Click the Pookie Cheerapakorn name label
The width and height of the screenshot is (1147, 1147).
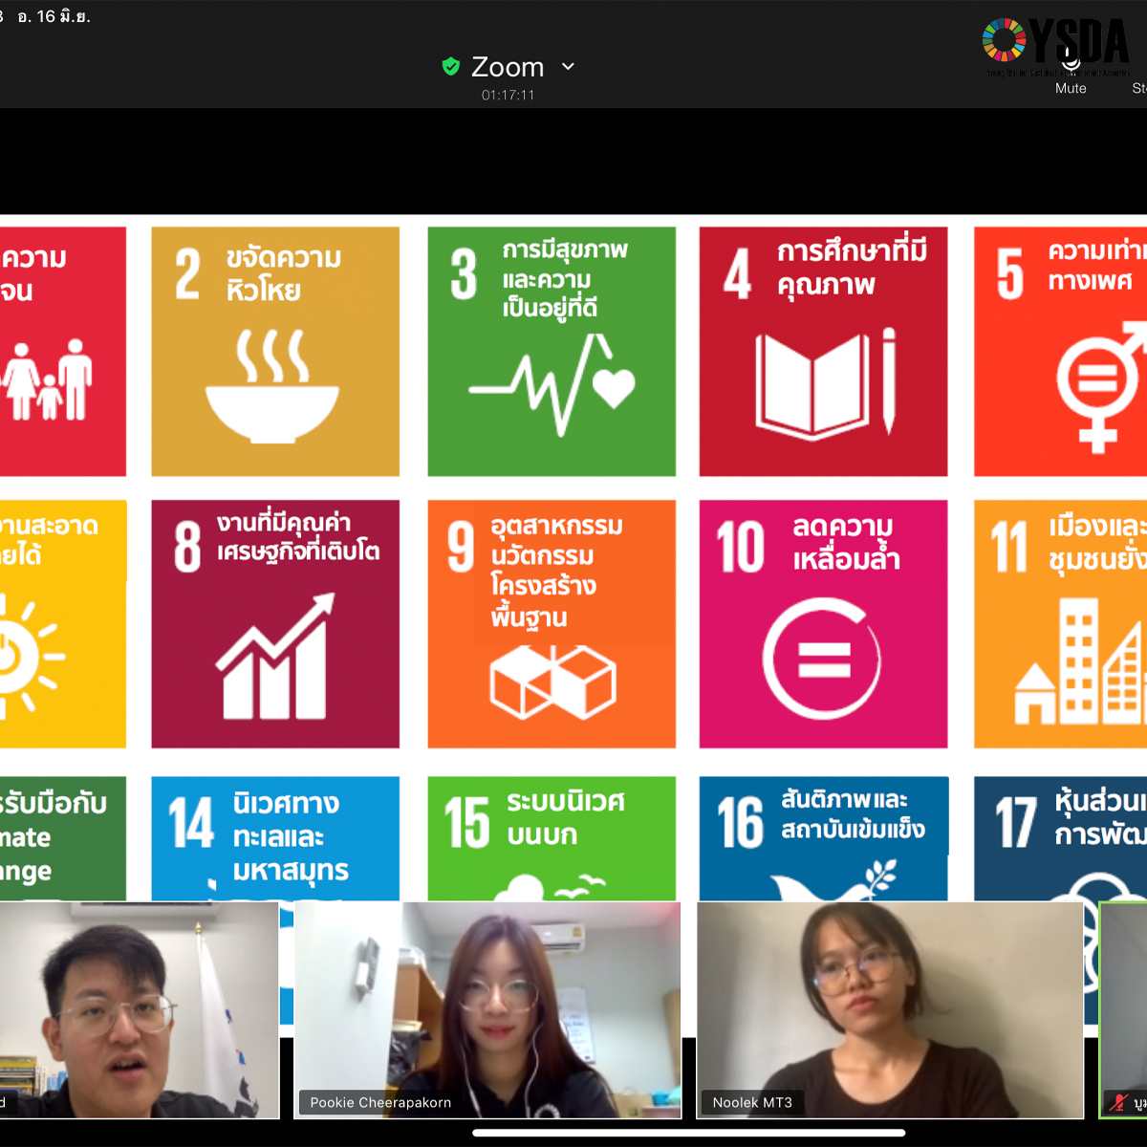[x=380, y=1102]
